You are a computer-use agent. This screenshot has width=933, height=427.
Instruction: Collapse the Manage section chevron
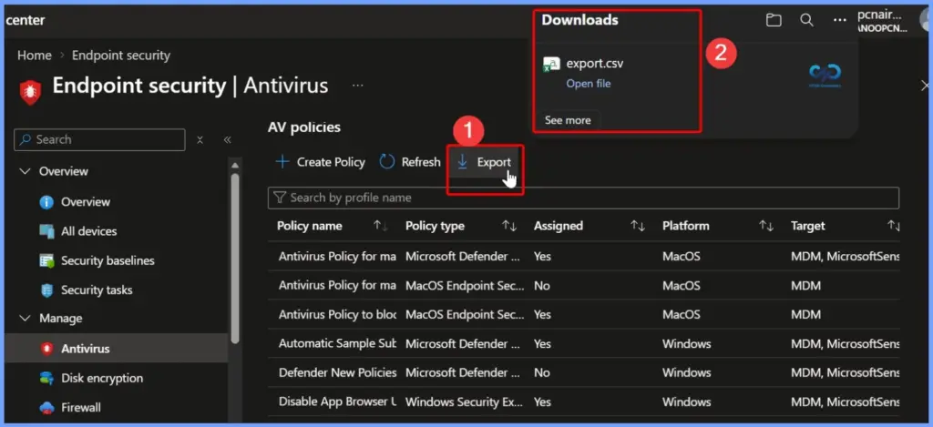tap(25, 319)
